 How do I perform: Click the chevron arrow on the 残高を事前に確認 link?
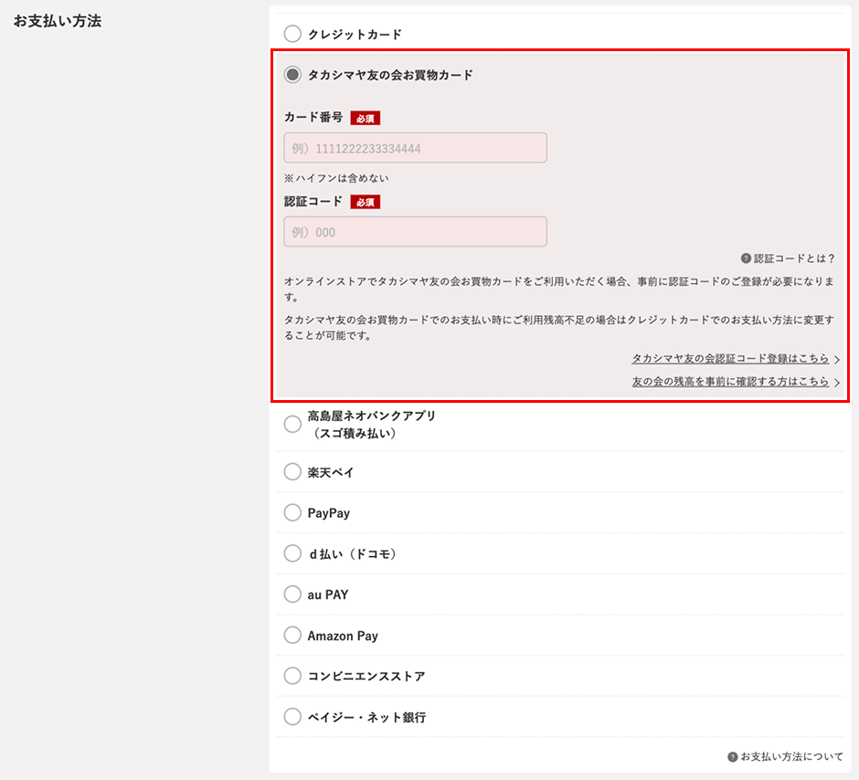[x=837, y=383]
